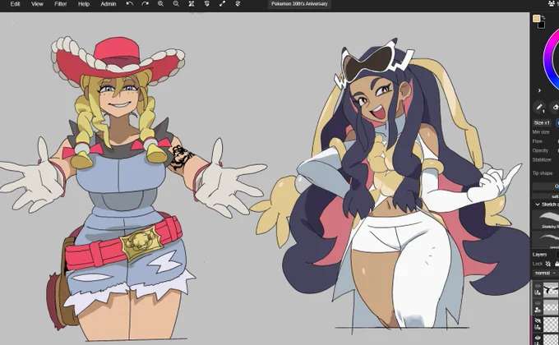This screenshot has width=559, height=345.
Task: Toggle fullscreen with the diagonal arrows icon
Action: pyautogui.click(x=222, y=3)
